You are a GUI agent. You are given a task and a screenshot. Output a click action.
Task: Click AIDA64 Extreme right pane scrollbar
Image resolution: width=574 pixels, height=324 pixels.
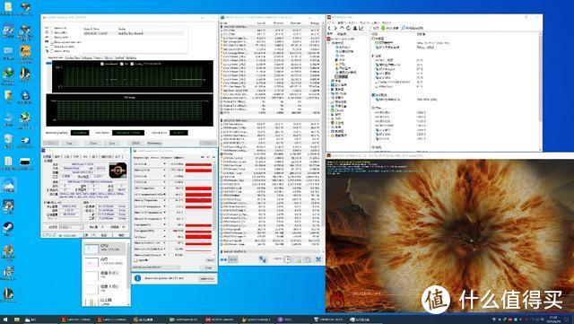(x=540, y=92)
